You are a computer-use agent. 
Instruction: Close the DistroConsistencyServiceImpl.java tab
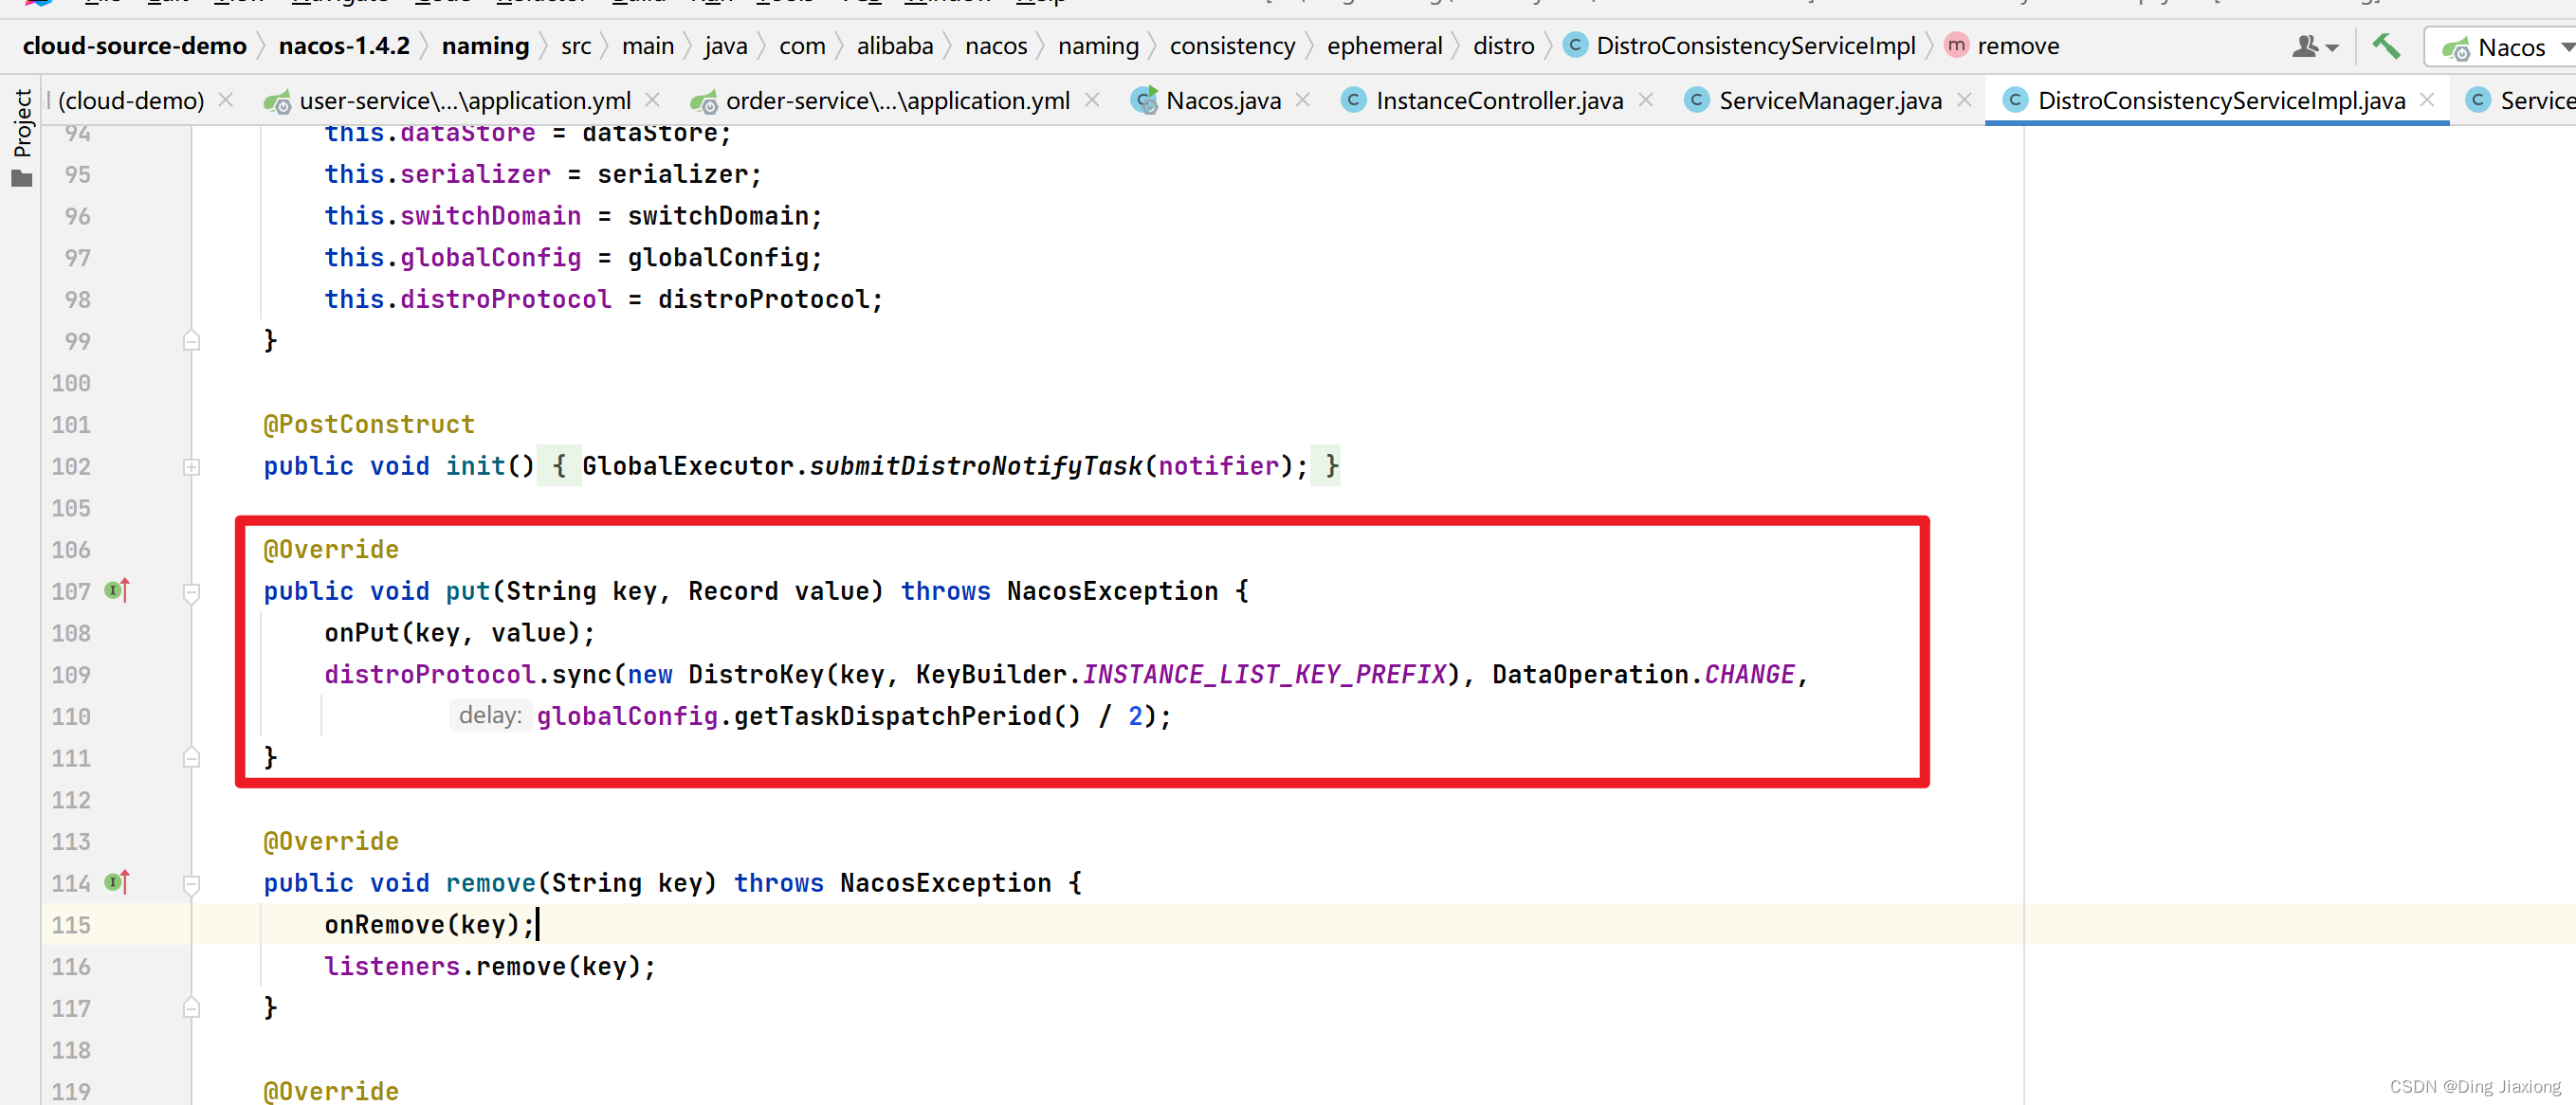click(x=2427, y=100)
